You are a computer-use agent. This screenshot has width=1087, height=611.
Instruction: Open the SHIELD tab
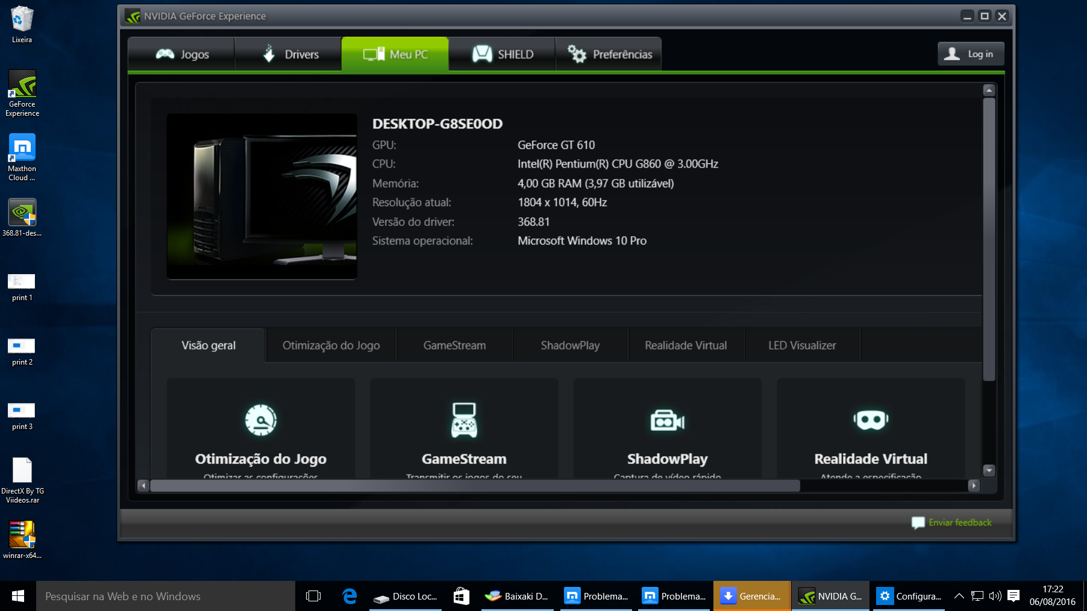(x=502, y=54)
